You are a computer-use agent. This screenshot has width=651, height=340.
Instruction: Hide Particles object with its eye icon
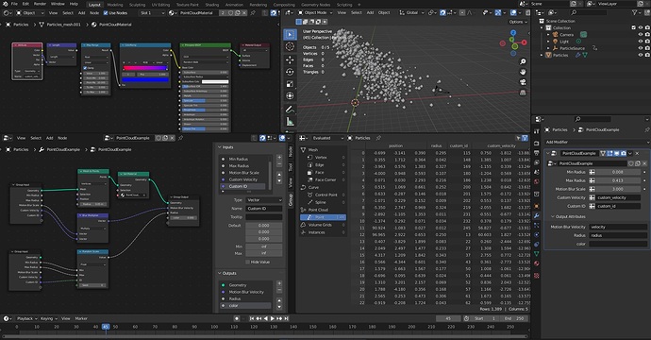coord(641,55)
